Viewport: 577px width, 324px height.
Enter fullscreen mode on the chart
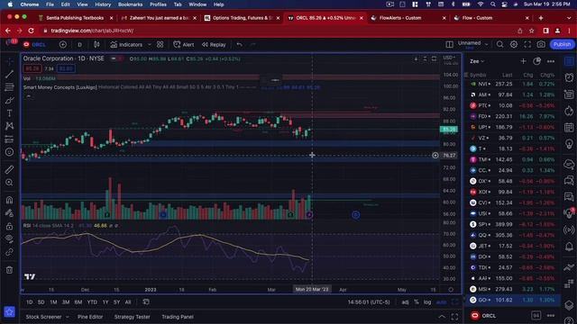coord(527,44)
